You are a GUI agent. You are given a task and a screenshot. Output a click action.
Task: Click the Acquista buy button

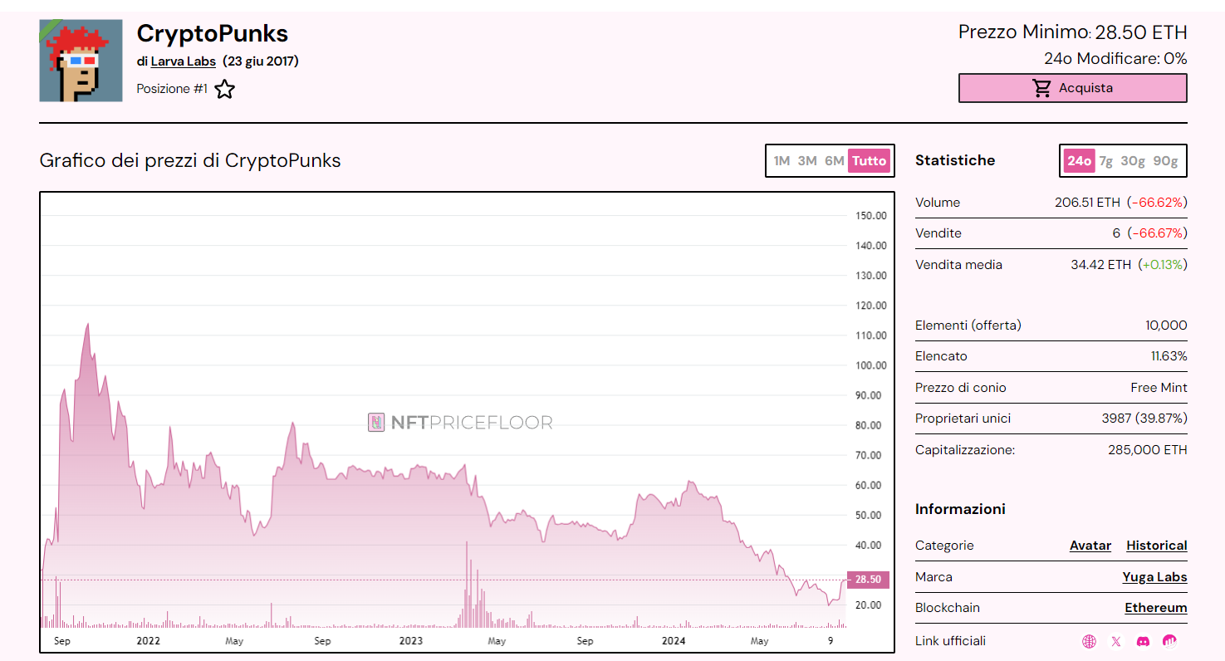pyautogui.click(x=1073, y=88)
